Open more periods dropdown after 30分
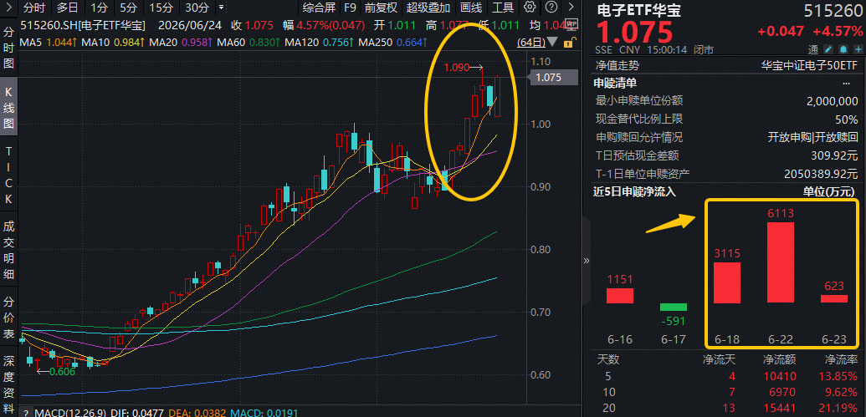The image size is (866, 417). coord(222,8)
